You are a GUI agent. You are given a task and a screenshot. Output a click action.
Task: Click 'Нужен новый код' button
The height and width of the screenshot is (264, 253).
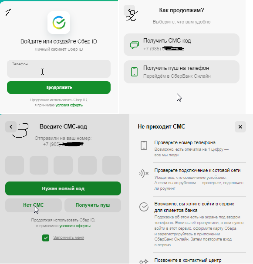(x=63, y=188)
